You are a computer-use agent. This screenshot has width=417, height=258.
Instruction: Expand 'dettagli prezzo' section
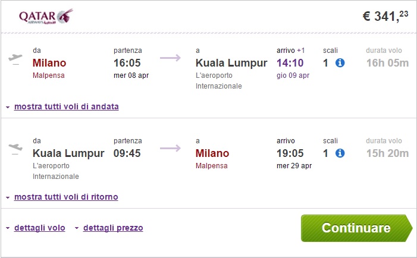113,228
